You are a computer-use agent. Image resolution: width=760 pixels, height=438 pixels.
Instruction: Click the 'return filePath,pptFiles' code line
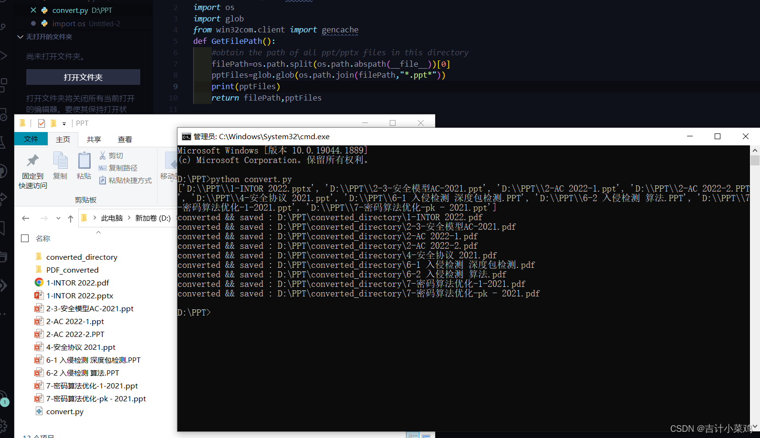tap(266, 98)
